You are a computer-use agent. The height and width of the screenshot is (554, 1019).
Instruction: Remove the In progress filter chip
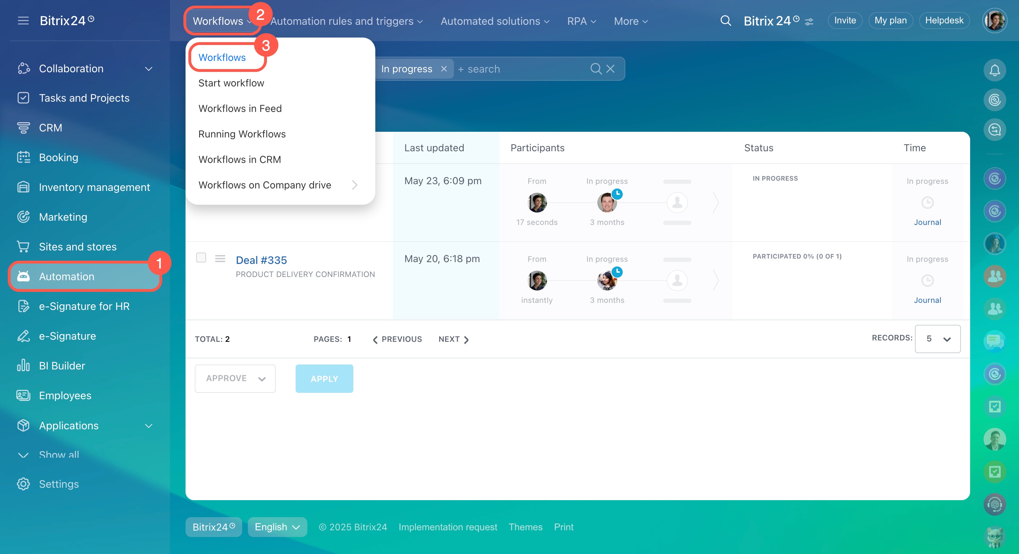click(444, 69)
